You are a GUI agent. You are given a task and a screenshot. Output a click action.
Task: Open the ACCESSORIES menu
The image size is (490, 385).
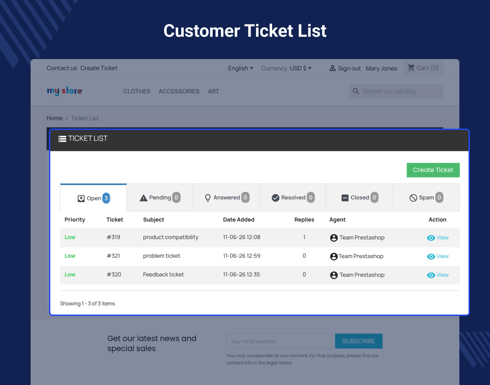[179, 91]
